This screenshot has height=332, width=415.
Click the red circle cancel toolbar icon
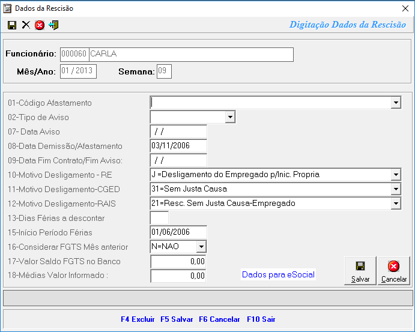(x=40, y=25)
